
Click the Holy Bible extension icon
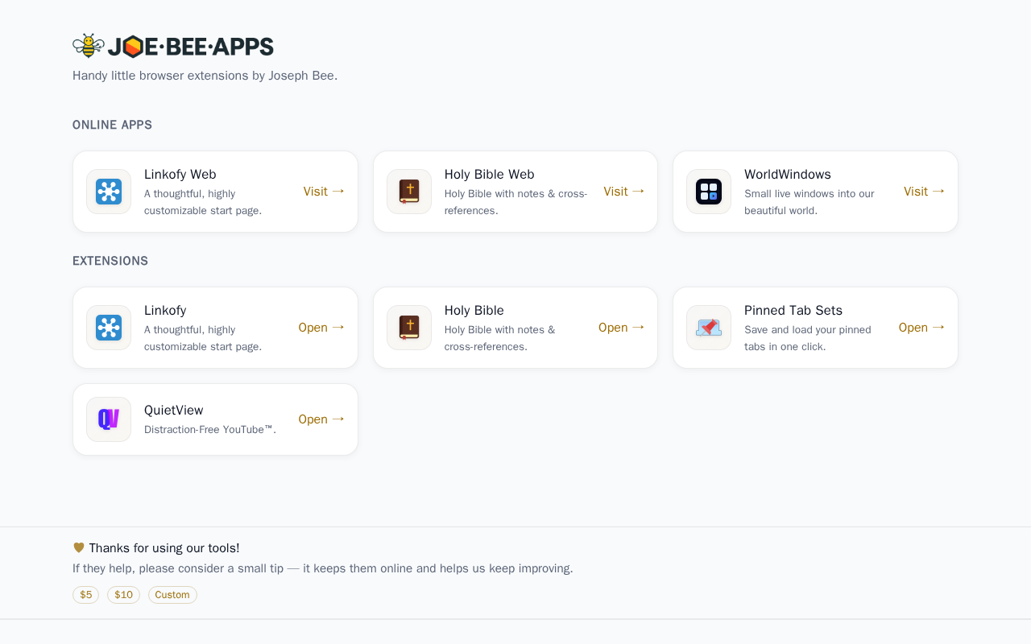click(x=409, y=328)
